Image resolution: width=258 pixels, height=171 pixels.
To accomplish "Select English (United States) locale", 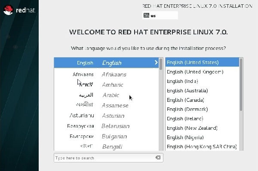I will click(202, 62).
